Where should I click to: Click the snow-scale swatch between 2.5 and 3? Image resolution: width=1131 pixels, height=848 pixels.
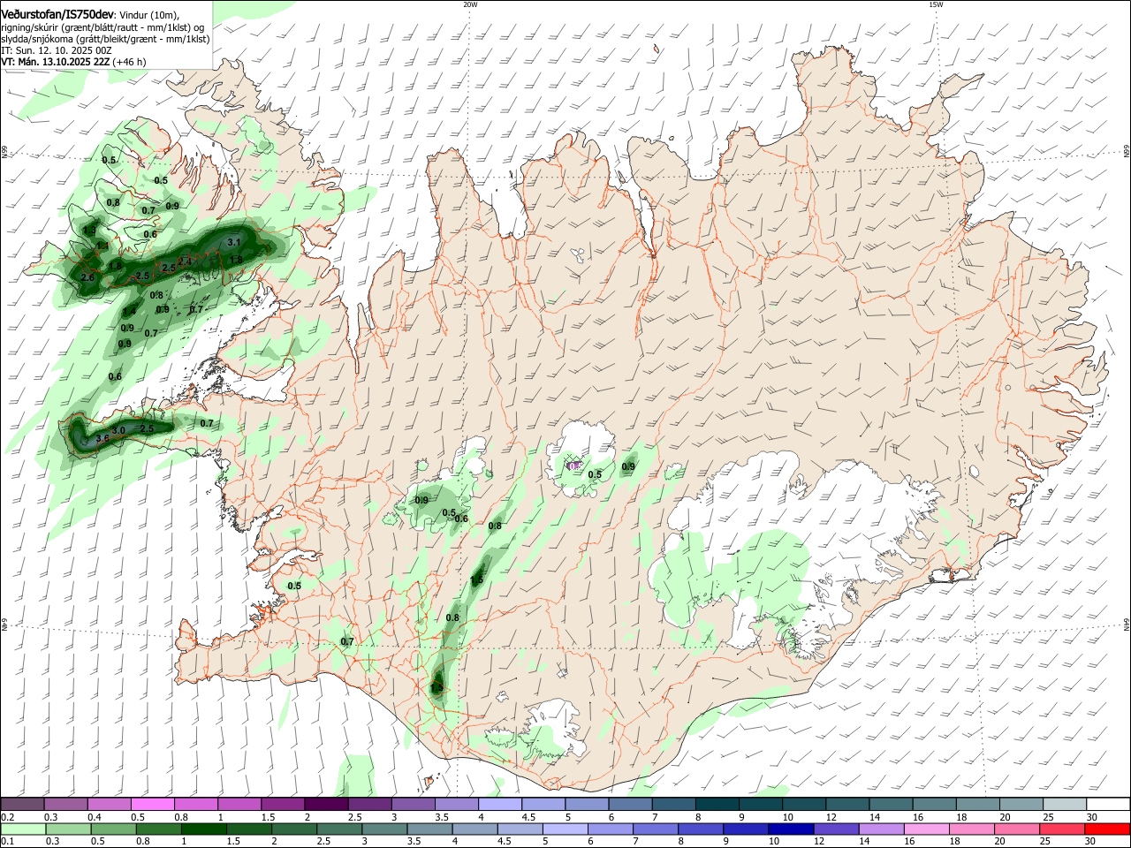coord(369,805)
